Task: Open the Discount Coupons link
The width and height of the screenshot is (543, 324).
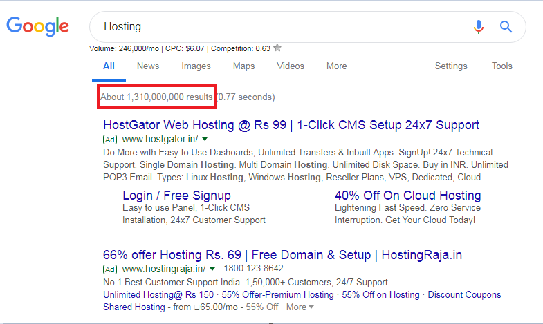Action: pyautogui.click(x=464, y=294)
